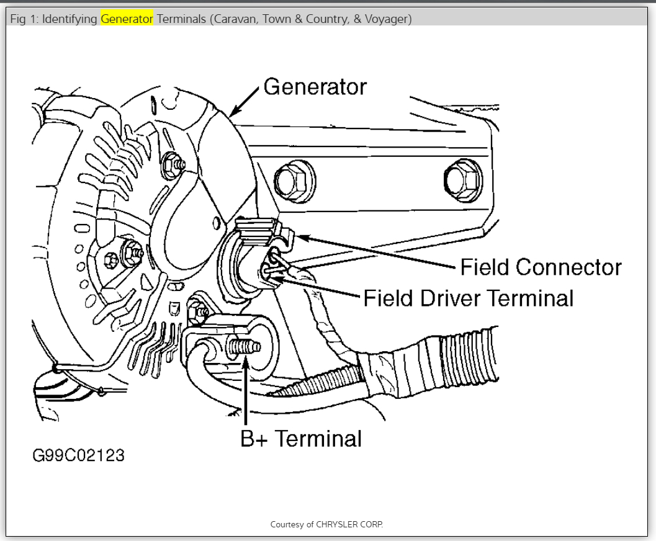Click the arrowhead pointing to the Generator body

click(x=235, y=111)
